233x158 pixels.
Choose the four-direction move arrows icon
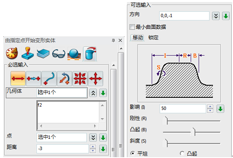pyautogui.click(x=96, y=79)
